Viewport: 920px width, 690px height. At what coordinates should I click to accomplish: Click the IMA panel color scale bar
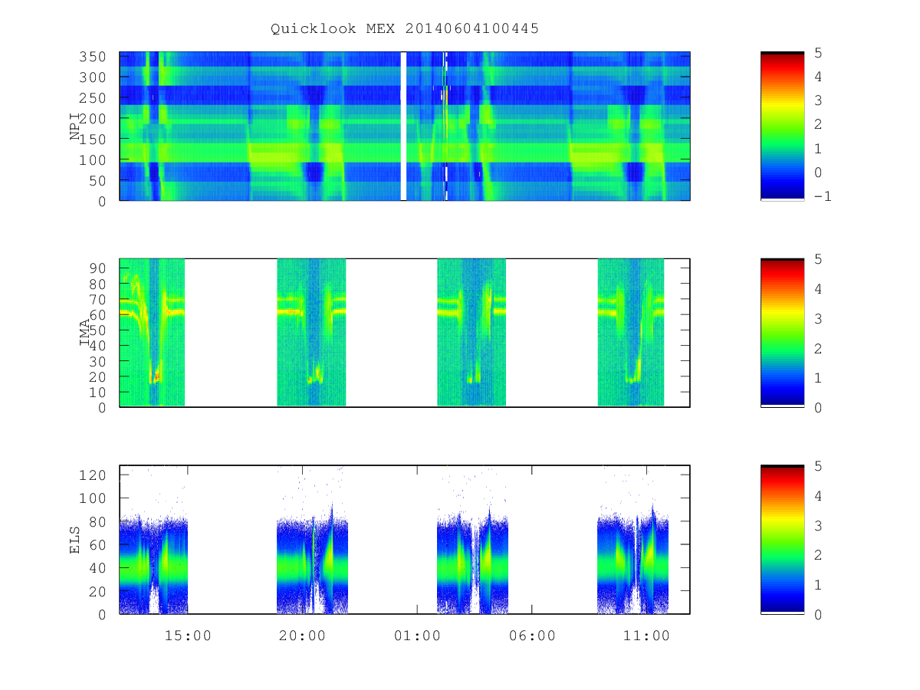[x=782, y=333]
